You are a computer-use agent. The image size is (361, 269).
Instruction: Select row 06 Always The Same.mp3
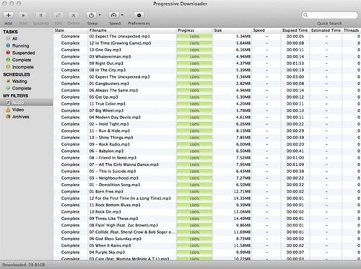[207, 90]
